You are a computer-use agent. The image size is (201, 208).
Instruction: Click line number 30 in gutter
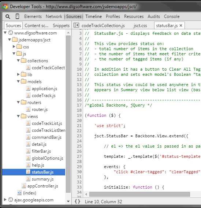click(79, 172)
